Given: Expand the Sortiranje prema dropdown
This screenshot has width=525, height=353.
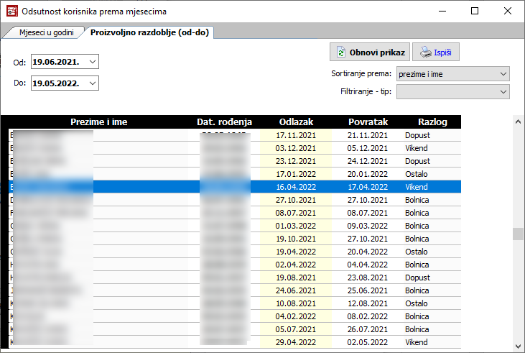Looking at the screenshot, I should pyautogui.click(x=502, y=74).
